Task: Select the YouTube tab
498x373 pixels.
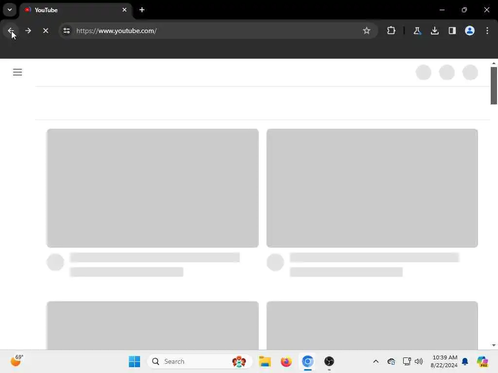Action: pos(76,10)
